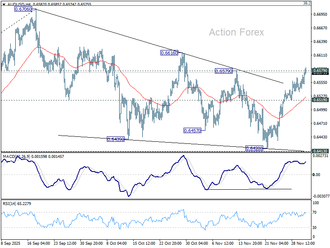This screenshot has height=248, width=330.
Task: Click the RSI 70 level axis label
Action: (314, 212)
